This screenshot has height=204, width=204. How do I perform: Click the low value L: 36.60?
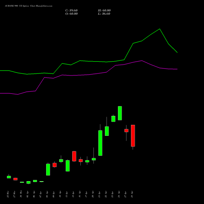104,14
